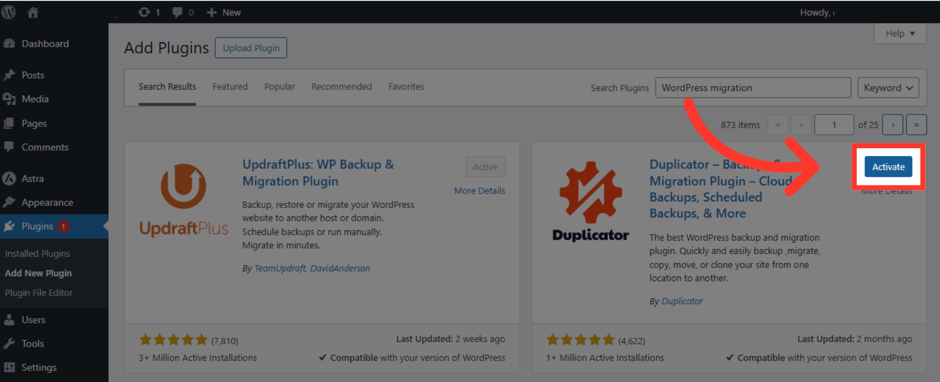Image resolution: width=940 pixels, height=382 pixels.
Task: Click the UpdraftPlus plugin logo
Action: pyautogui.click(x=183, y=200)
